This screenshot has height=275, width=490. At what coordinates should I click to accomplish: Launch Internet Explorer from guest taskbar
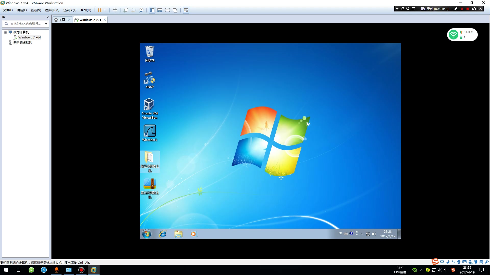coord(163,234)
